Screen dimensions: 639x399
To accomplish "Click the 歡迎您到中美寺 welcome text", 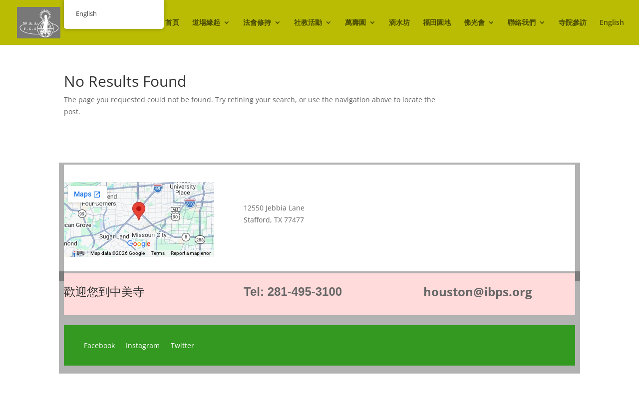I will [x=104, y=292].
